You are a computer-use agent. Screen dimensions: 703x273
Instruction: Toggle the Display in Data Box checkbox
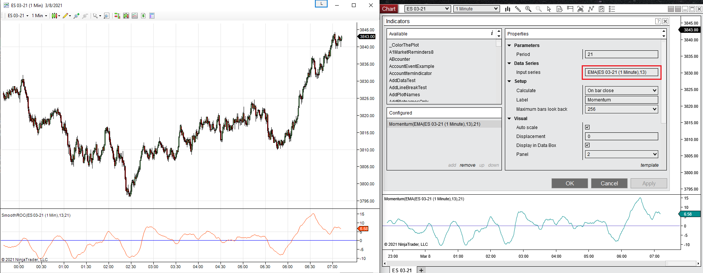587,145
